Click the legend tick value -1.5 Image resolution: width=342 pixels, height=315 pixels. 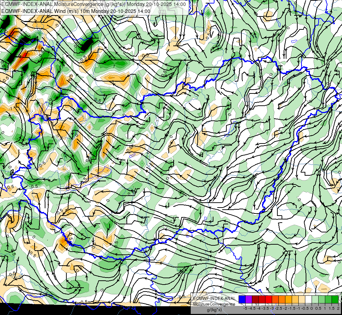tap(292, 308)
